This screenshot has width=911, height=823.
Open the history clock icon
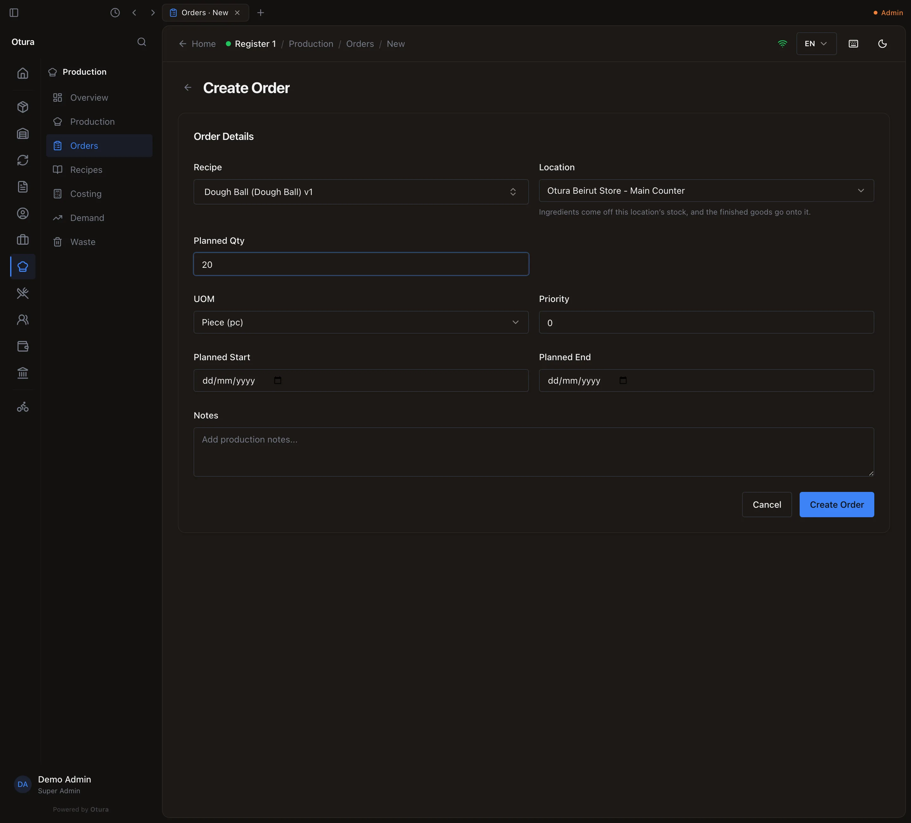point(115,13)
